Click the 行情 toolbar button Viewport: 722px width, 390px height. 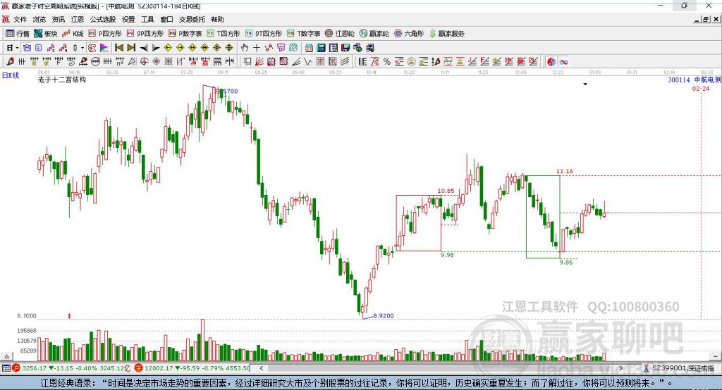coord(18,34)
